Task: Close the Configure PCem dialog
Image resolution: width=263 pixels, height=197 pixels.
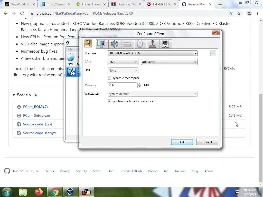Action: (216, 33)
